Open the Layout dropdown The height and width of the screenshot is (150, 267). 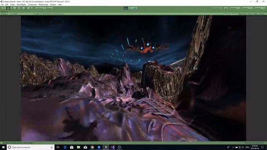(259, 8)
